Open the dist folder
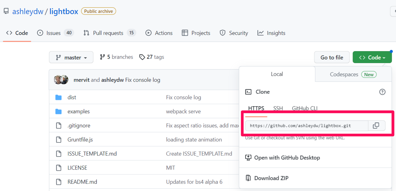Image resolution: width=396 pixels, height=191 pixels. [x=72, y=97]
